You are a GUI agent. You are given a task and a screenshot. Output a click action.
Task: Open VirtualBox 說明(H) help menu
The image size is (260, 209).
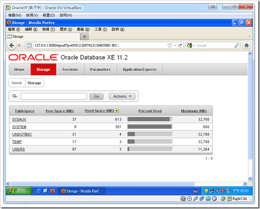click(x=66, y=15)
